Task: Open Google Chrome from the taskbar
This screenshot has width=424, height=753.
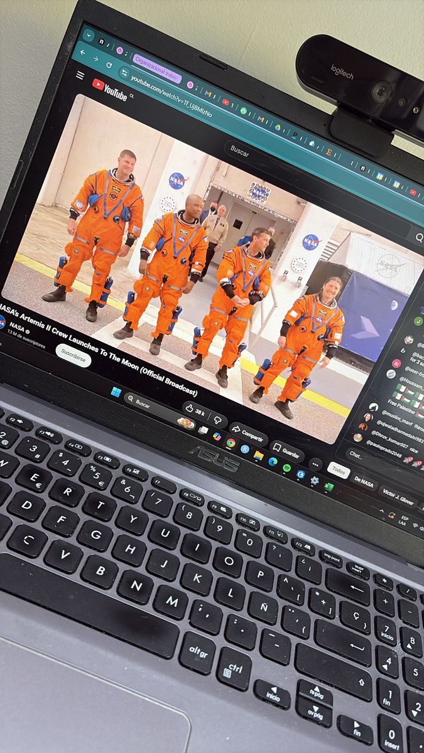Action: (x=231, y=442)
